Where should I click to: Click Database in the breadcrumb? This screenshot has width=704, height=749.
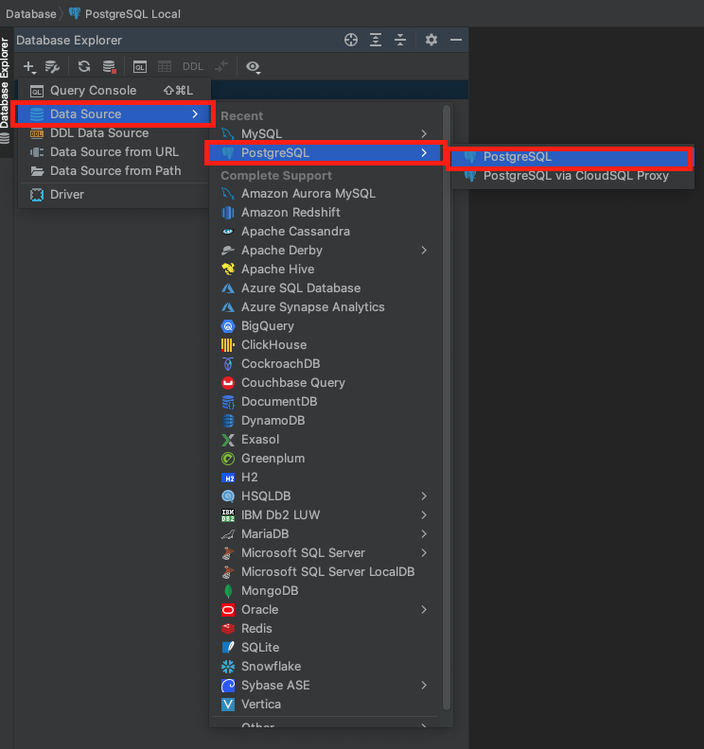tap(31, 14)
